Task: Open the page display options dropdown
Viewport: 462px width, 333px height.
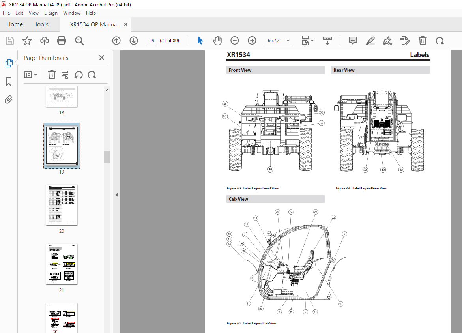Action: (x=312, y=40)
